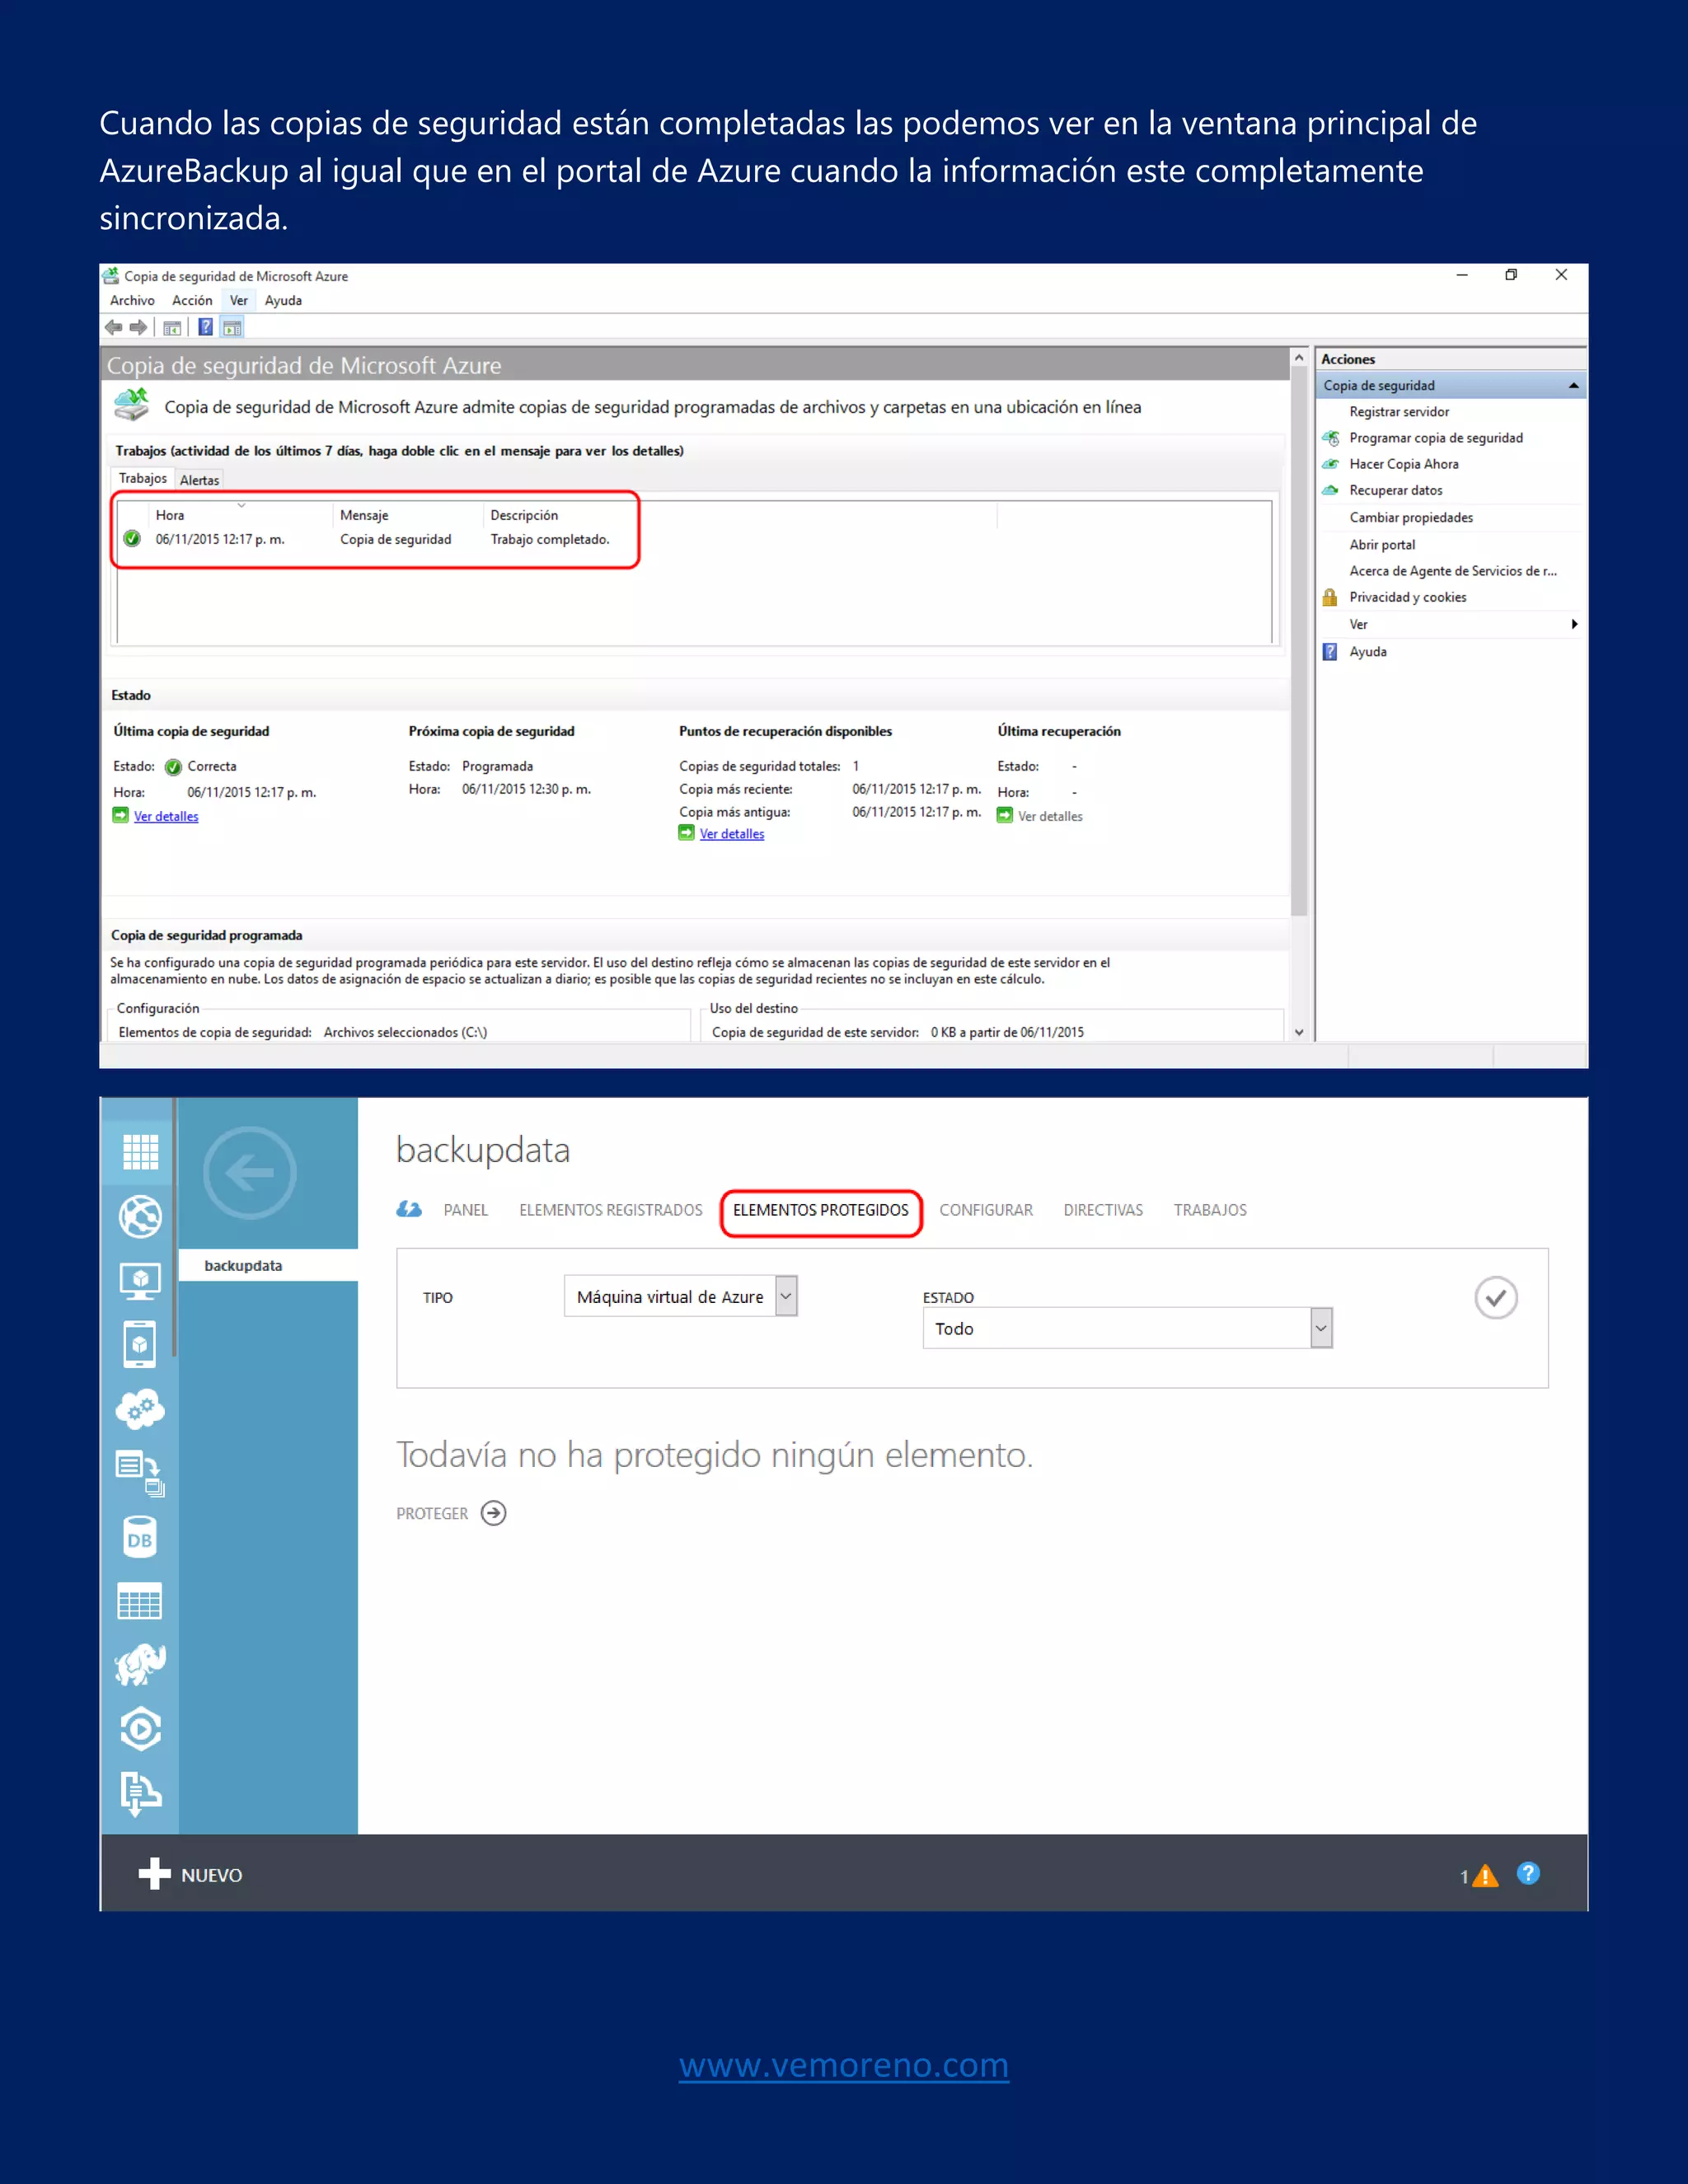Open the Archivo menu

point(132,300)
